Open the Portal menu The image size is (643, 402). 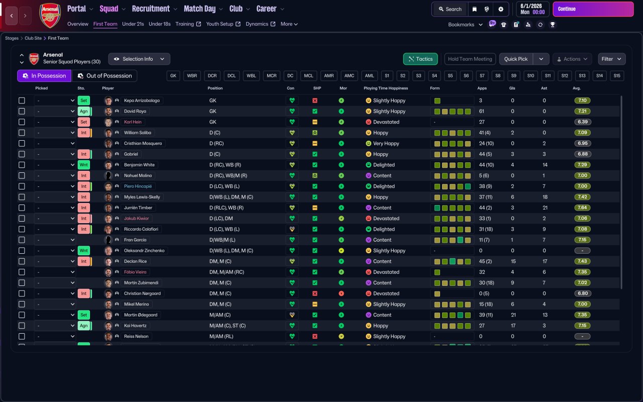coord(80,9)
